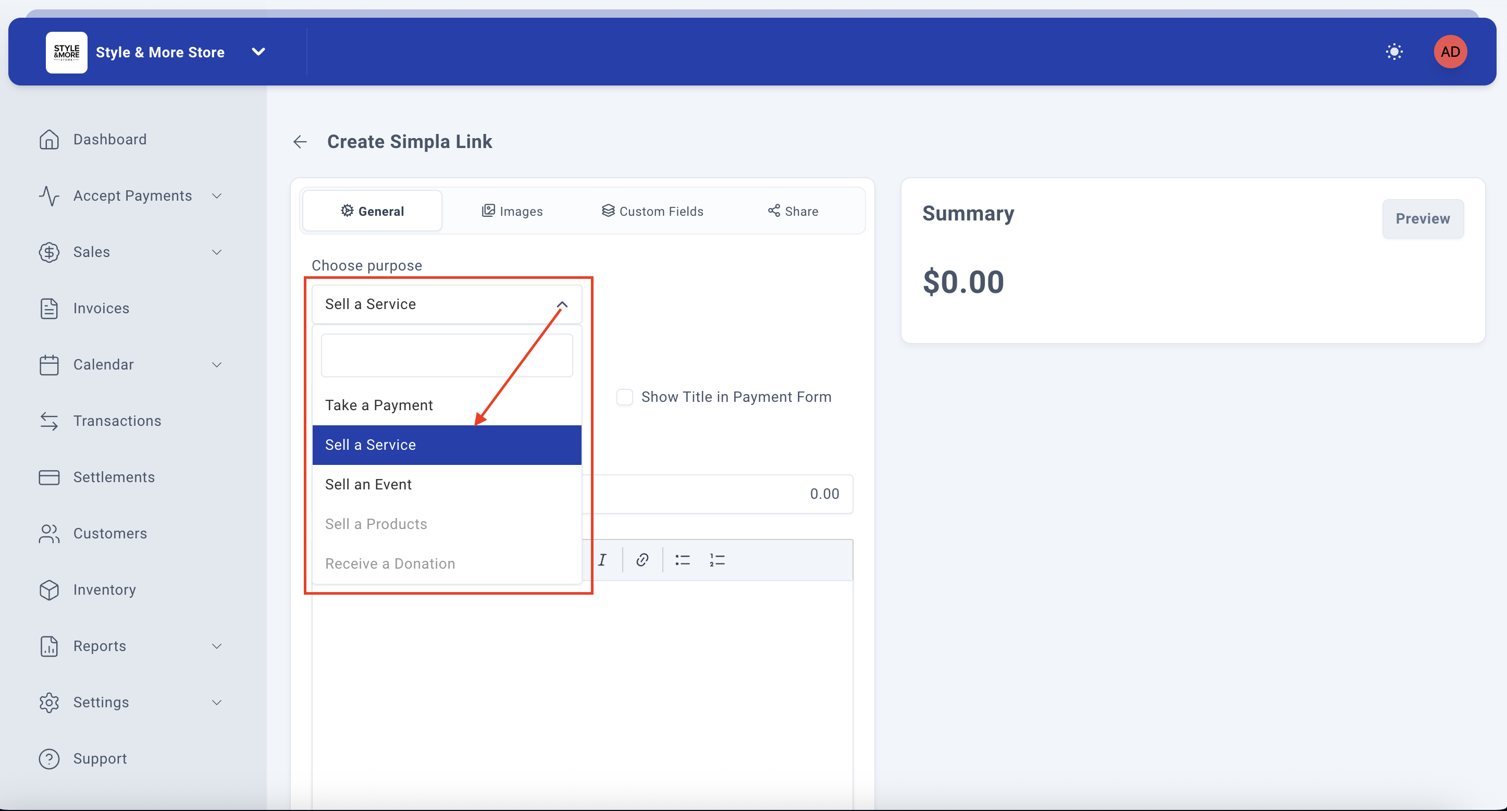Screen dimensions: 1507x811
Task: Switch to the Custom Fields tab
Action: [652, 211]
